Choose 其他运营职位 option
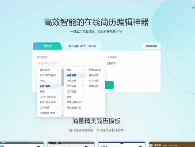This screenshot has height=147, width=195. click(75, 108)
